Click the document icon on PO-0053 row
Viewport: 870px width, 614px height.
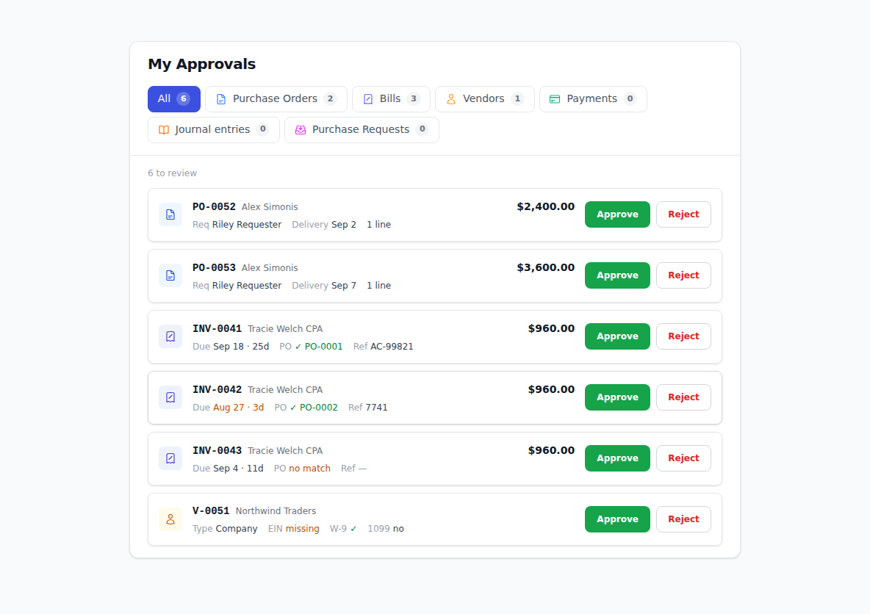170,275
